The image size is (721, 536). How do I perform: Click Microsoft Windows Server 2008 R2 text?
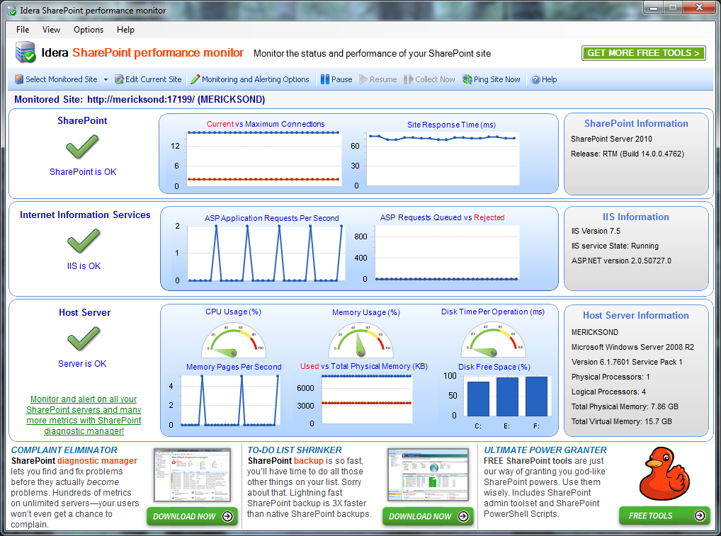click(x=632, y=347)
